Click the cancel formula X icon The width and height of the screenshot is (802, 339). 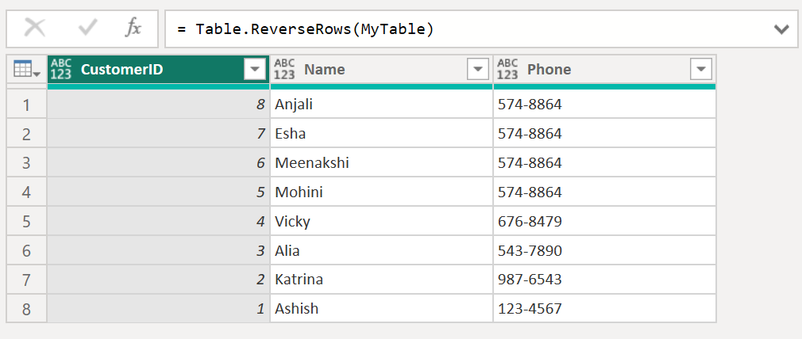pyautogui.click(x=35, y=29)
